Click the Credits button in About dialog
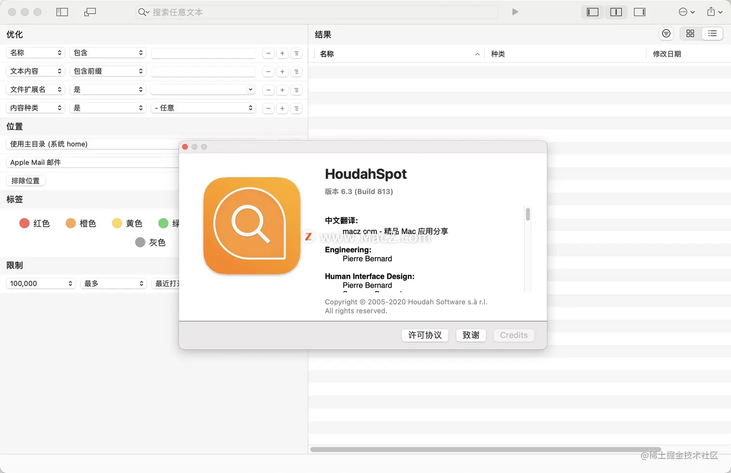The image size is (731, 473). point(513,335)
